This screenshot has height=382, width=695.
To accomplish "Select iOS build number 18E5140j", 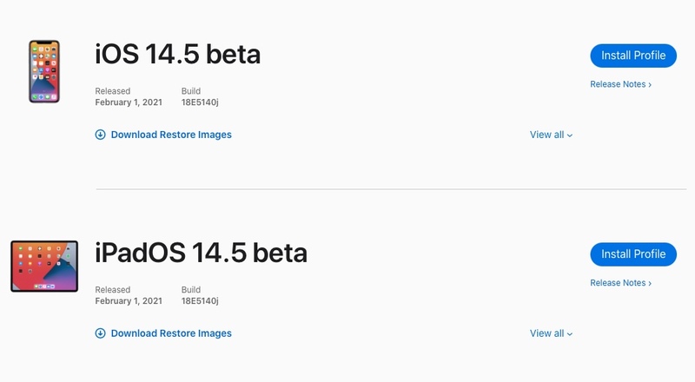I will pos(200,102).
